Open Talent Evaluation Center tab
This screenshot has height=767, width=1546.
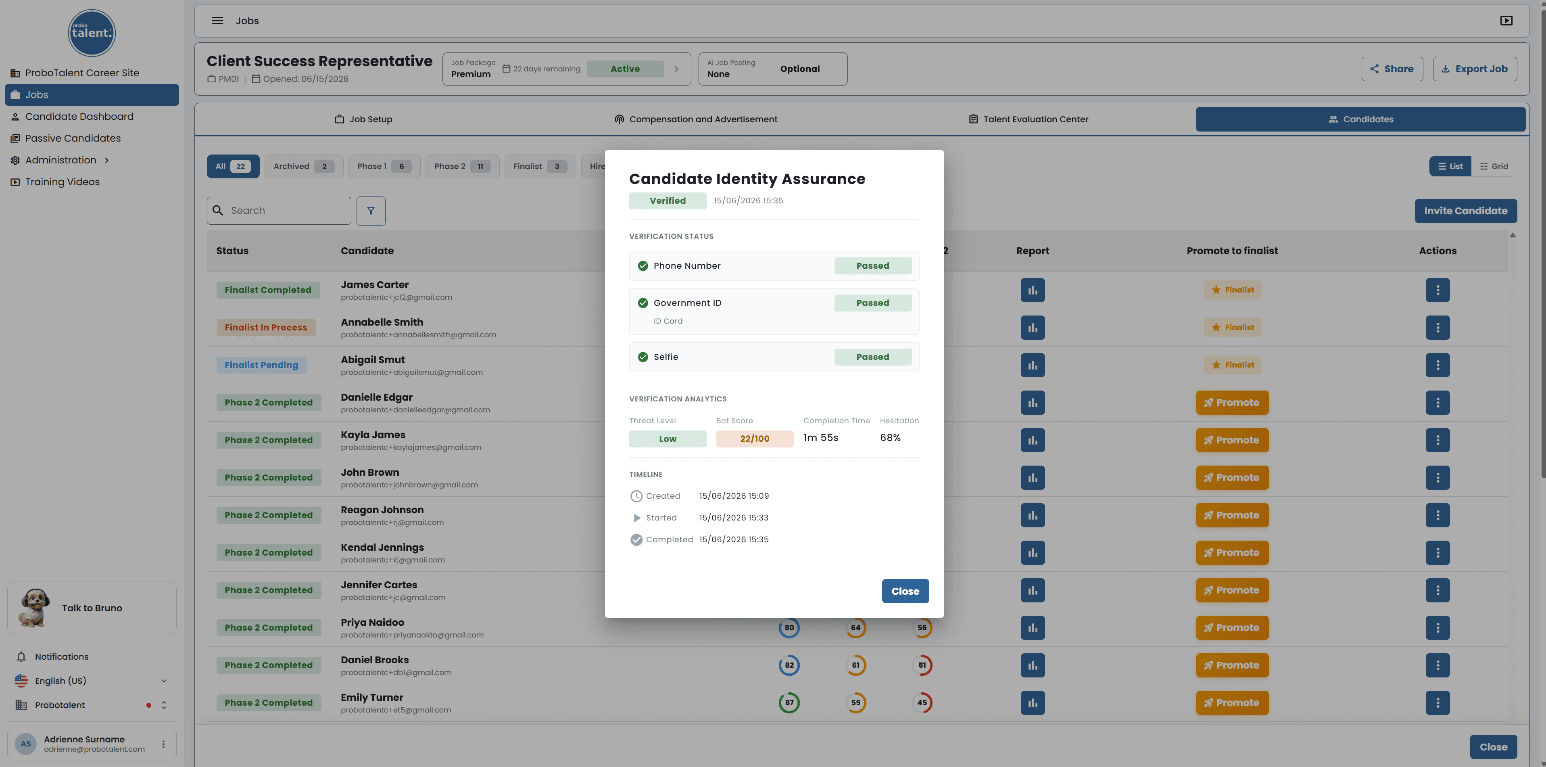pyautogui.click(x=1028, y=119)
